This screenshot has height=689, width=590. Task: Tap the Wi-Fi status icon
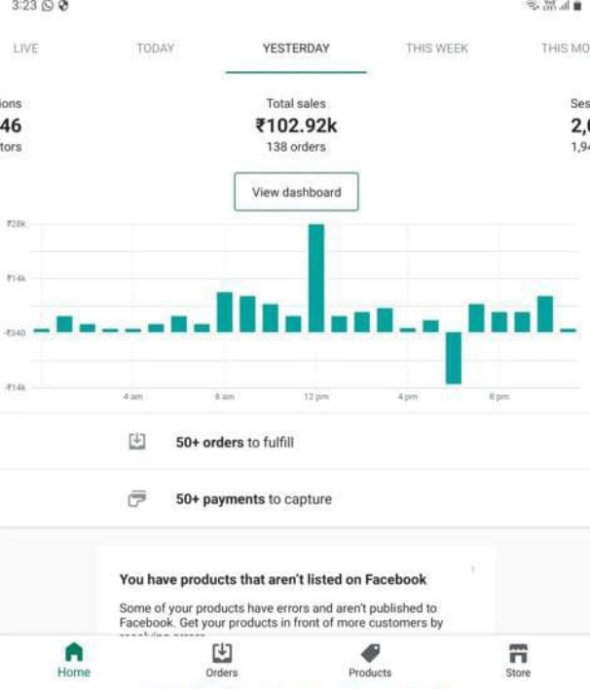533,5
